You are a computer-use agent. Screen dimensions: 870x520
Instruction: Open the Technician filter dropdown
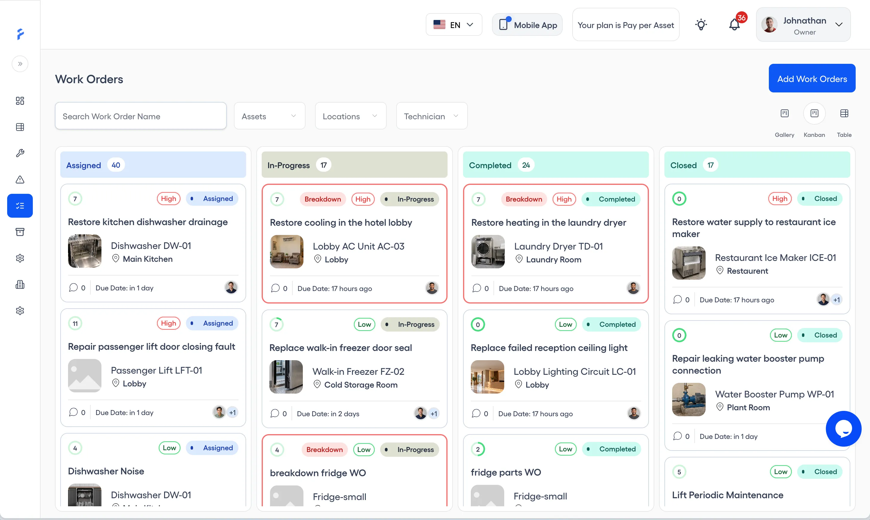tap(432, 116)
